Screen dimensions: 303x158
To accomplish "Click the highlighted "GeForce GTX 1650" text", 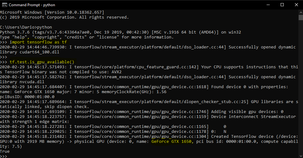I will tap(172, 142).
